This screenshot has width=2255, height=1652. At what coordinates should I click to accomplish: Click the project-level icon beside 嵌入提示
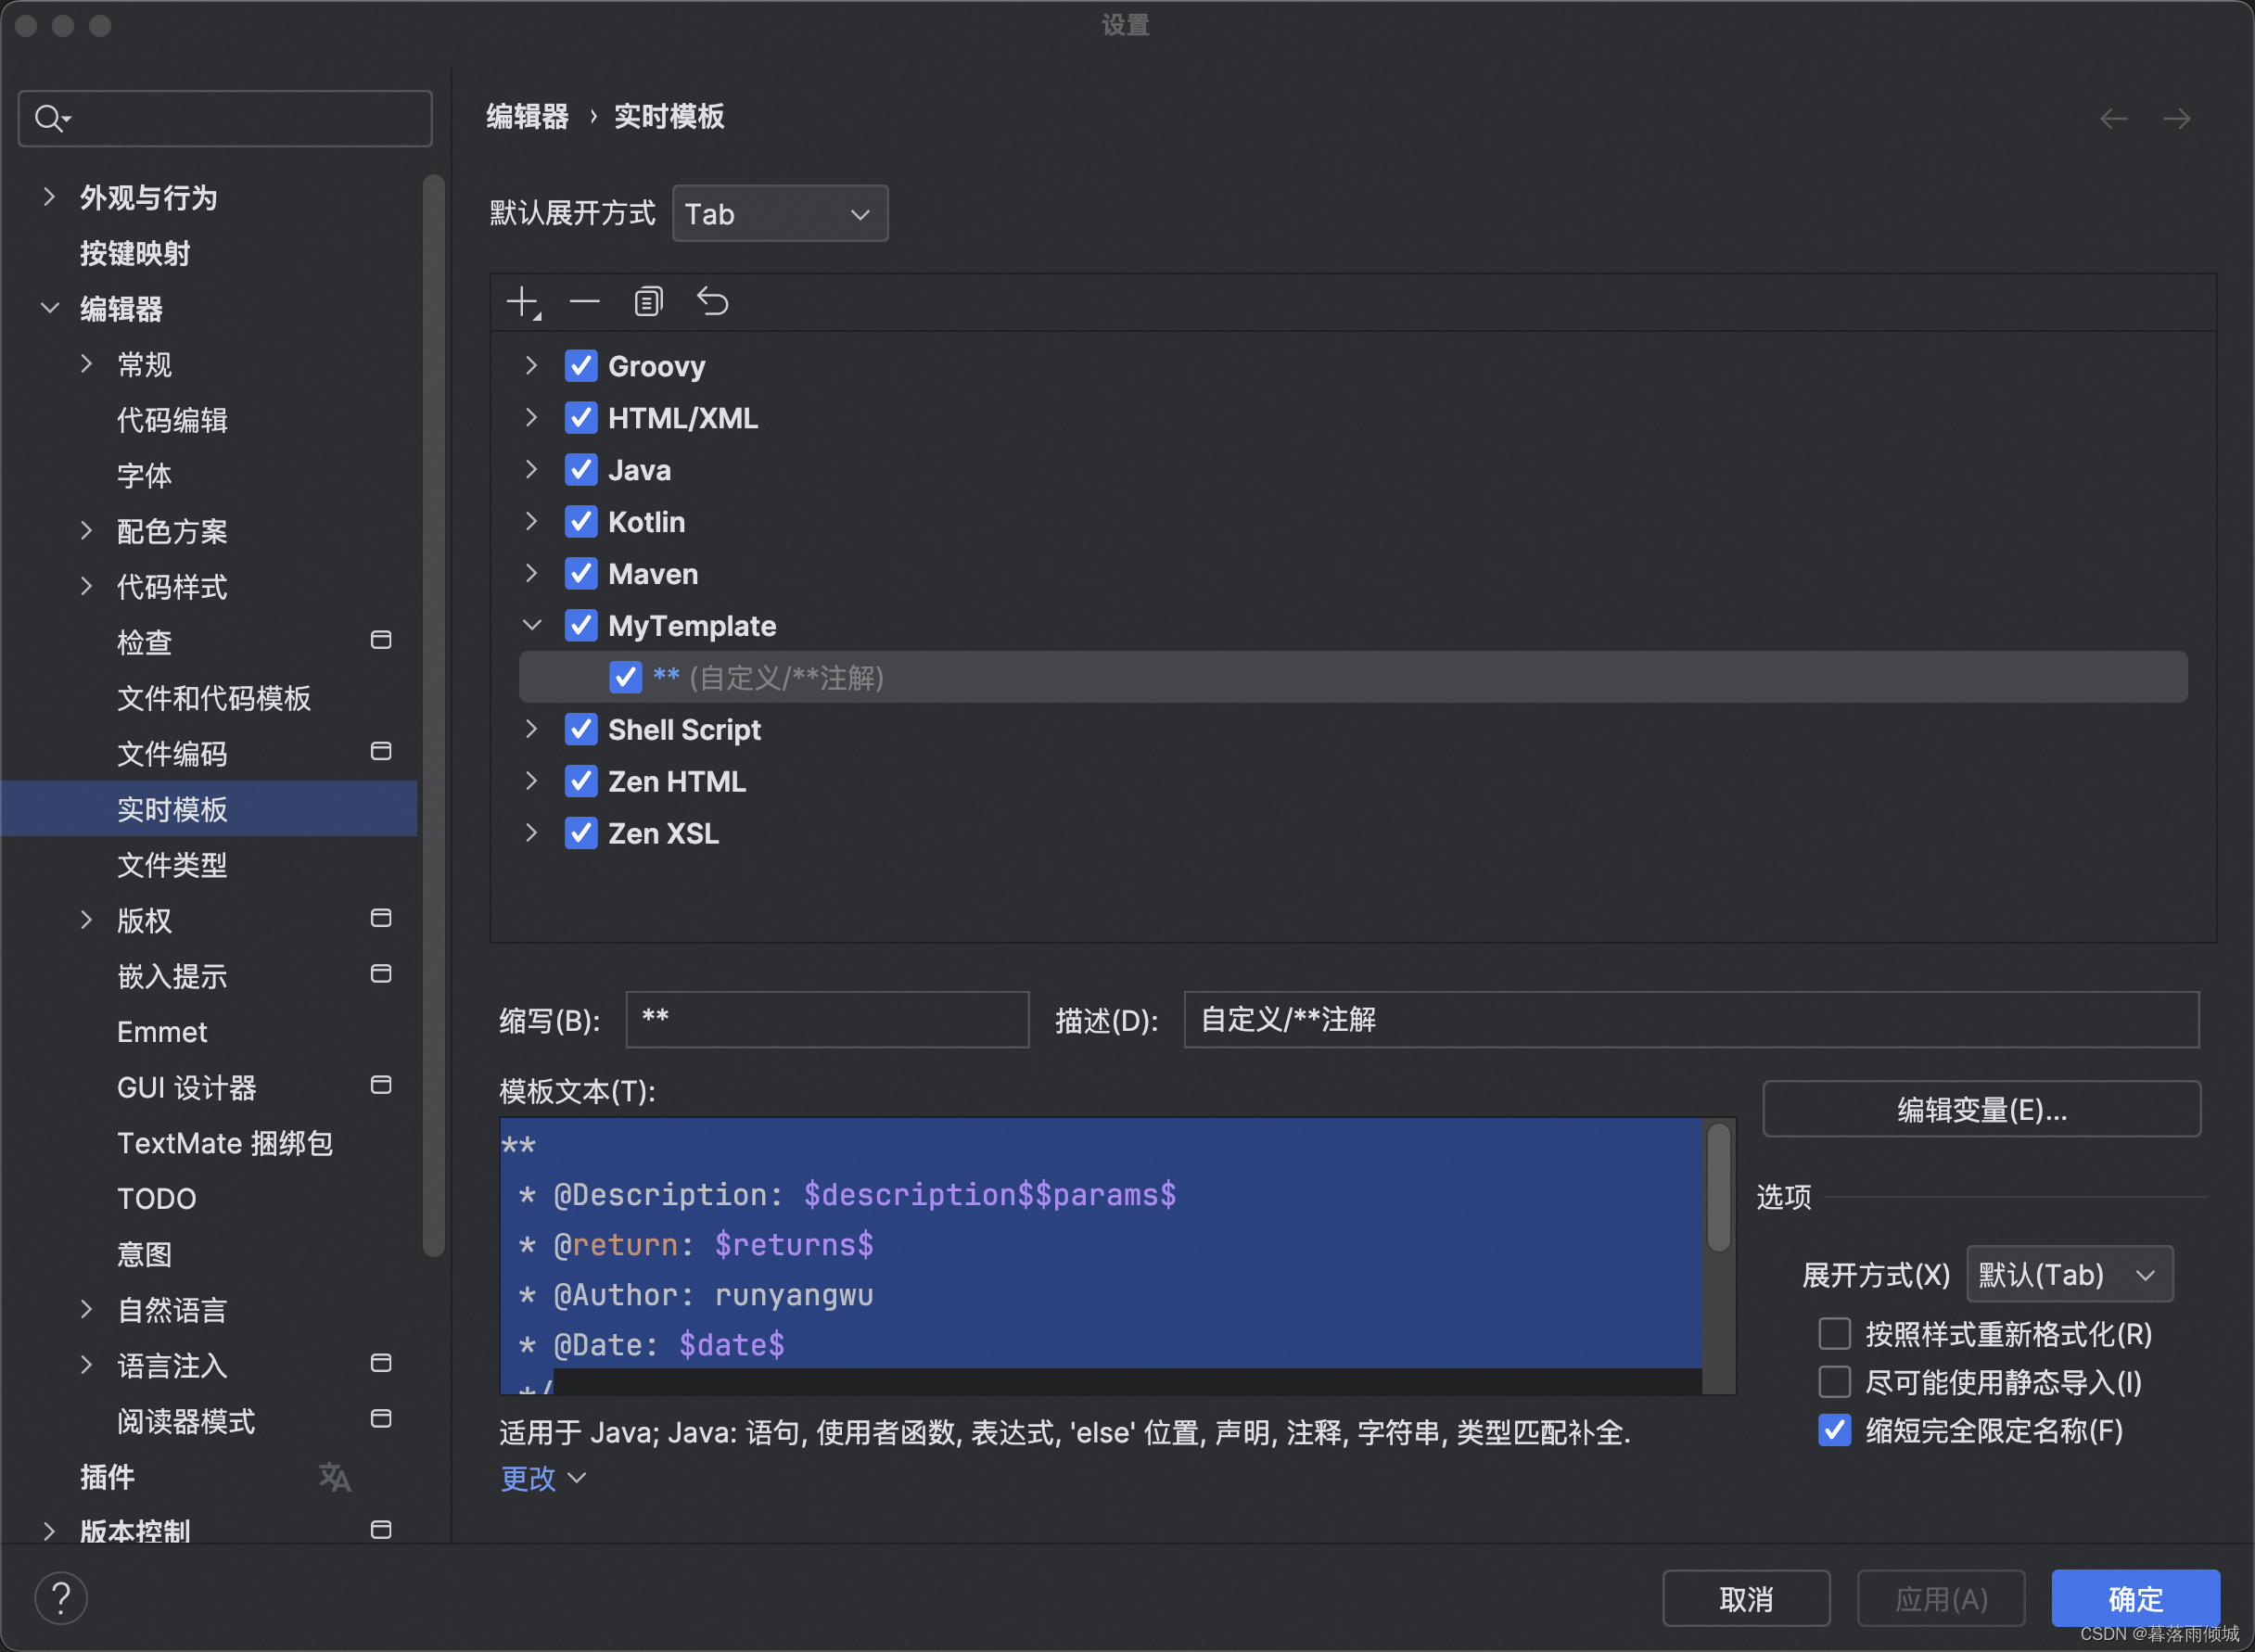(x=381, y=974)
